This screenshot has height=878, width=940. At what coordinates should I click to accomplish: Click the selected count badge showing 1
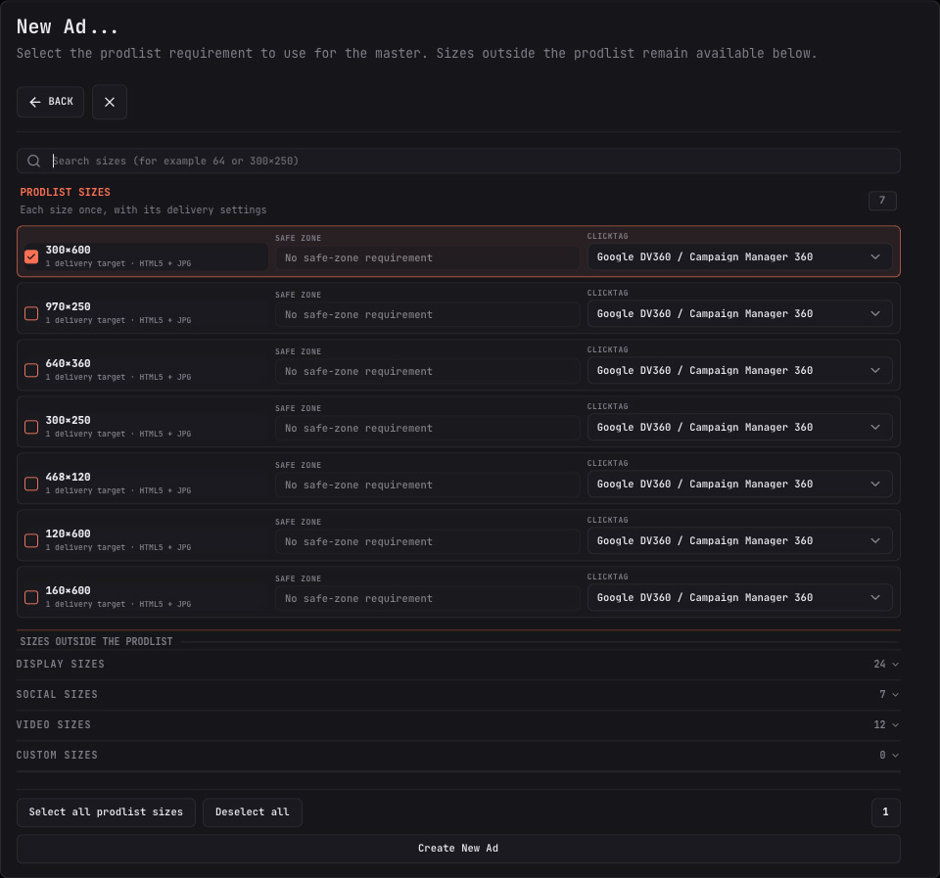[885, 812]
